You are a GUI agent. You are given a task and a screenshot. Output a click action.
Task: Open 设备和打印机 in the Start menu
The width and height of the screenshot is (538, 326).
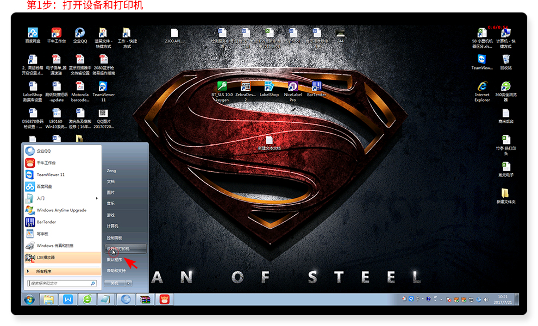(x=126, y=248)
